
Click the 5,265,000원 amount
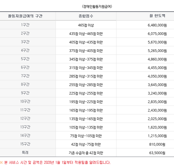[x=157, y=51]
